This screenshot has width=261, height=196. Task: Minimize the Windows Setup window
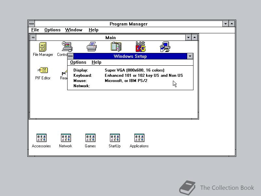click(x=190, y=56)
